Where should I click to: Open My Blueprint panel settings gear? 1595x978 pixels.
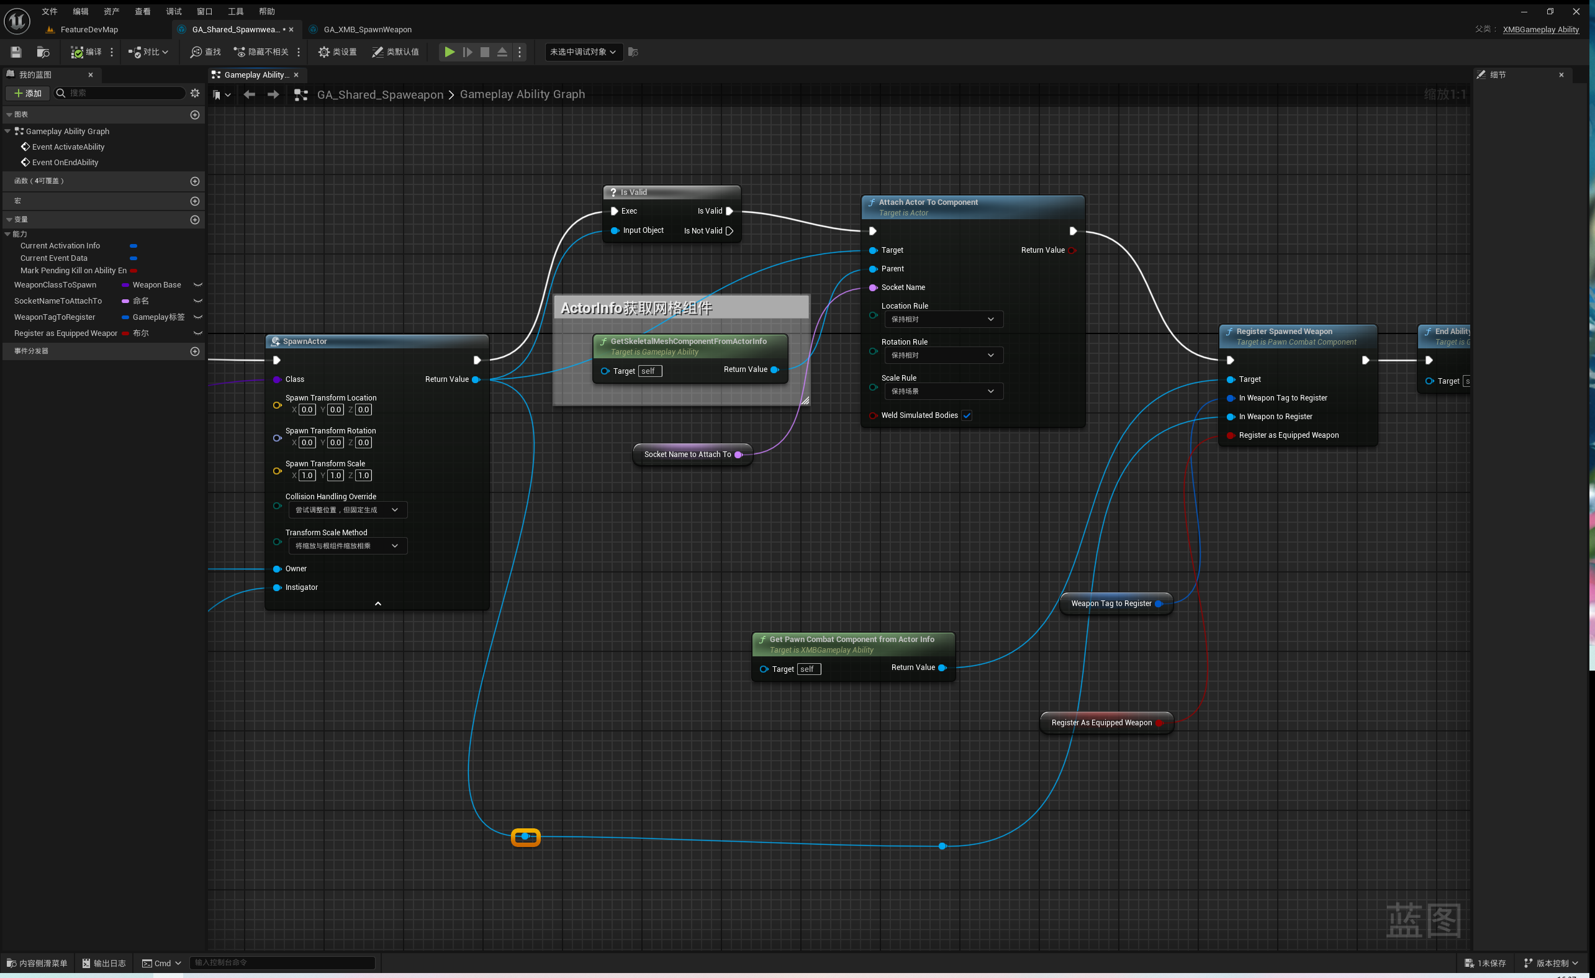(x=195, y=93)
